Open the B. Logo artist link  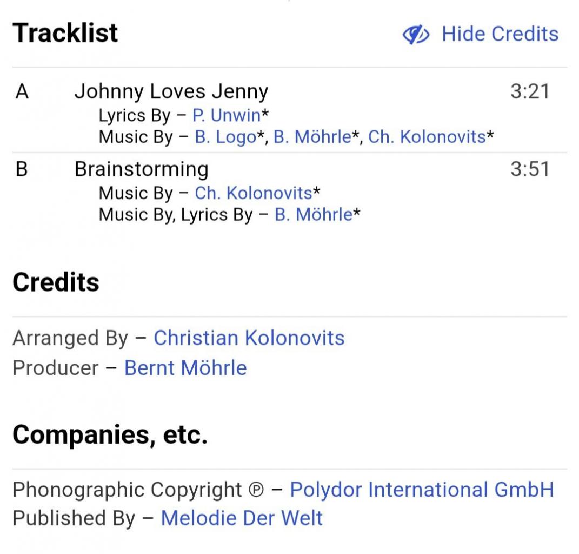pos(225,137)
